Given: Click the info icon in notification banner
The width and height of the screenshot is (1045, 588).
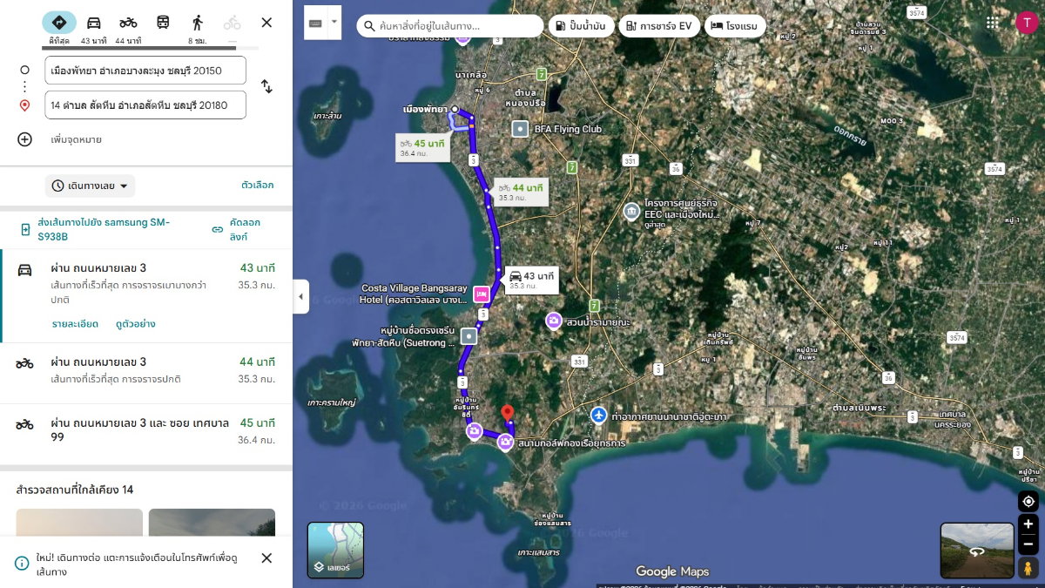Looking at the screenshot, I should pyautogui.click(x=22, y=564).
